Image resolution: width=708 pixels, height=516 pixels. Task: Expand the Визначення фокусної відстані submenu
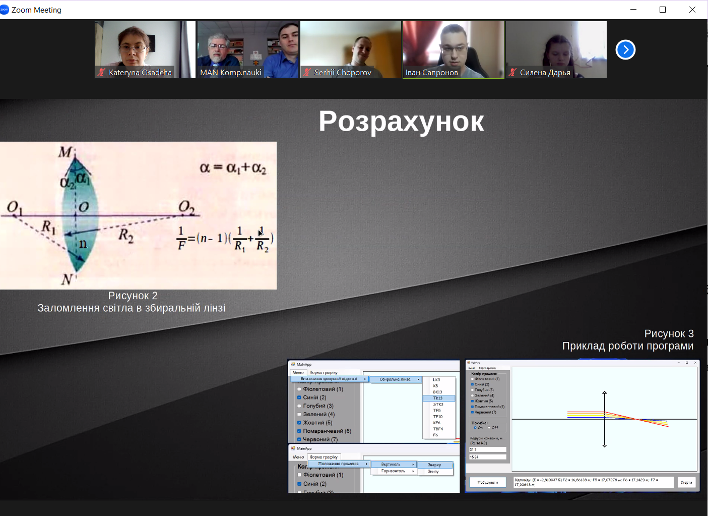pyautogui.click(x=330, y=379)
